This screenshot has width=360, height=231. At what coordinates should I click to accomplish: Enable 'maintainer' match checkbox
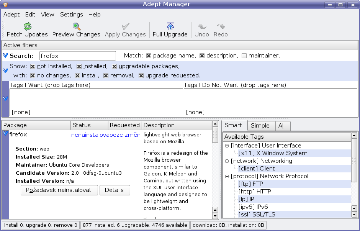tap(244, 56)
